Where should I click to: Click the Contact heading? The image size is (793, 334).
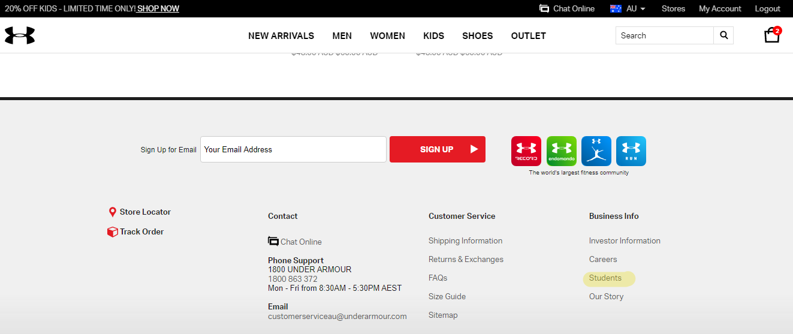[283, 216]
